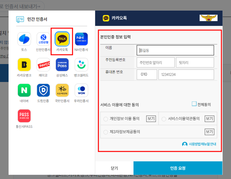Click the resident number back digits (뒷자리) field
Viewport: 231px width, 179px height.
tap(195, 62)
